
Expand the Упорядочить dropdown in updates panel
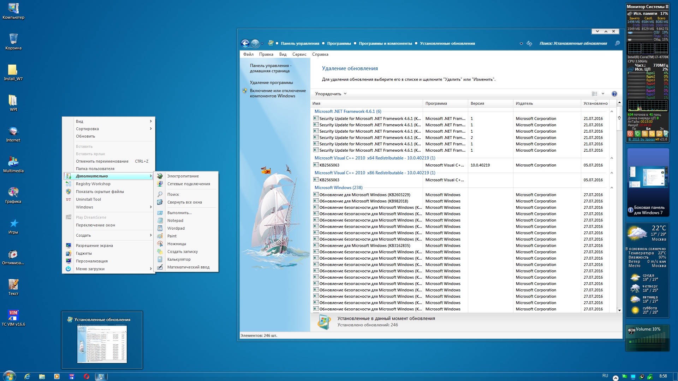point(331,93)
